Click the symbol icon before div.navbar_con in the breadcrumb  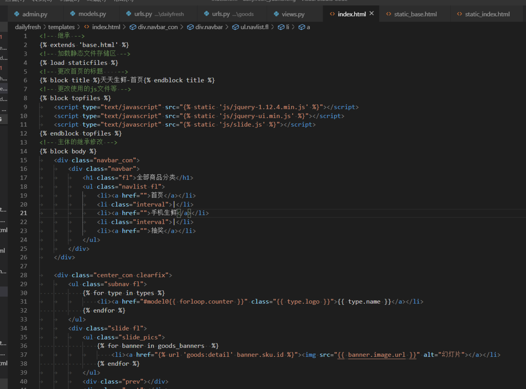(132, 27)
